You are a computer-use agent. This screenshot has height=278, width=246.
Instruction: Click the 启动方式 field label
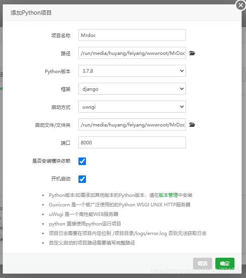point(61,107)
